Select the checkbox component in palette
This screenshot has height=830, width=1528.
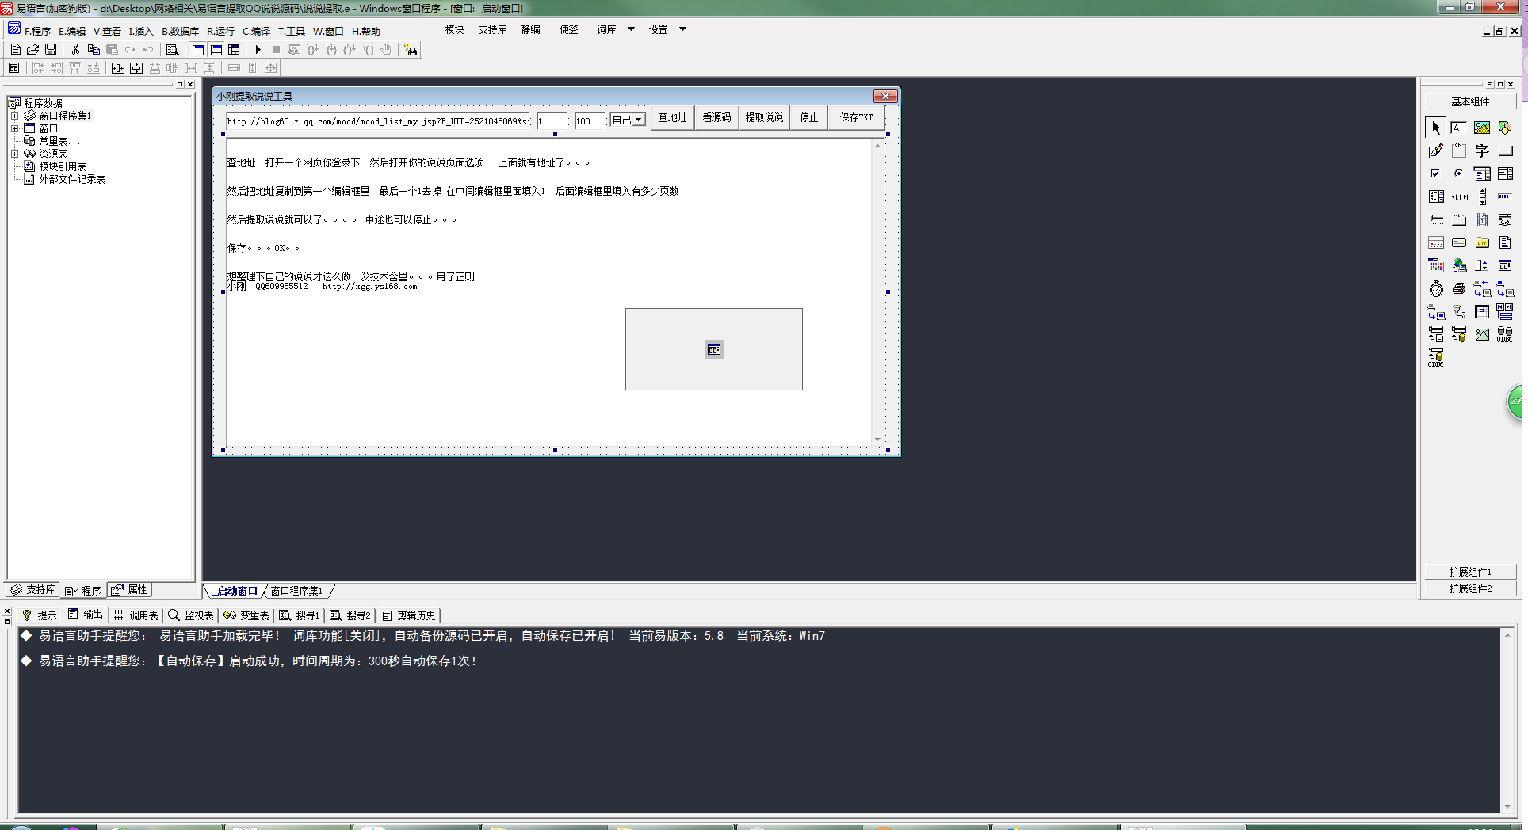[1435, 173]
